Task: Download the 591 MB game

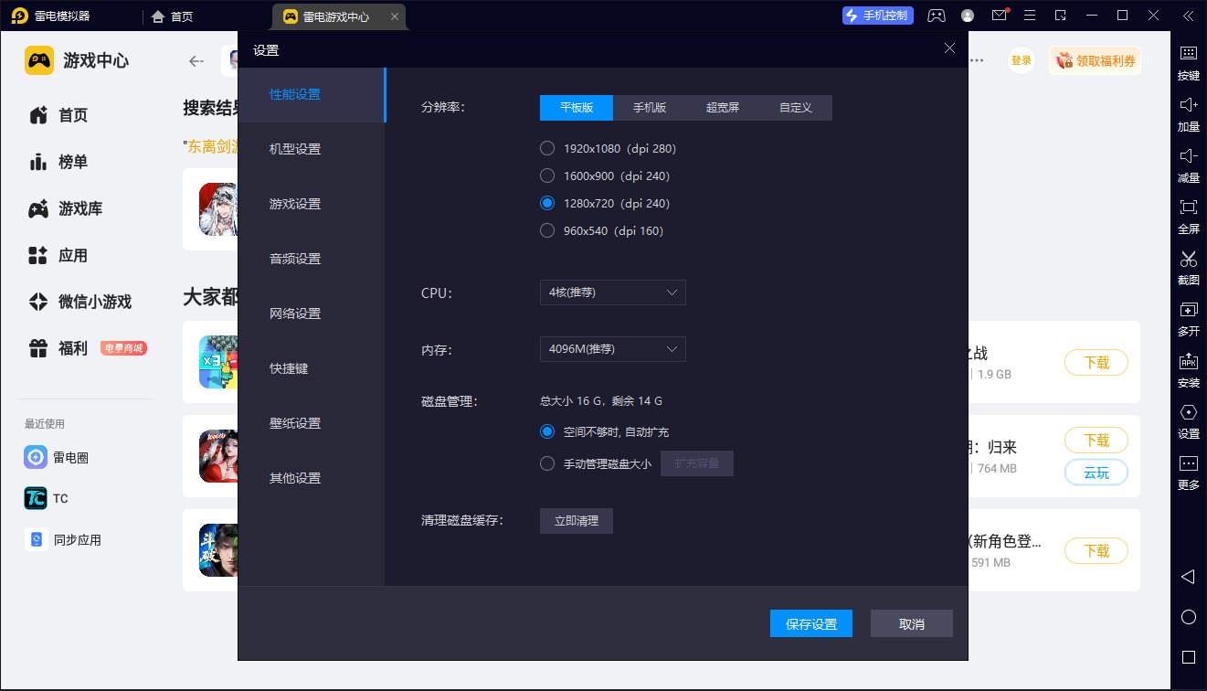Action: point(1096,550)
